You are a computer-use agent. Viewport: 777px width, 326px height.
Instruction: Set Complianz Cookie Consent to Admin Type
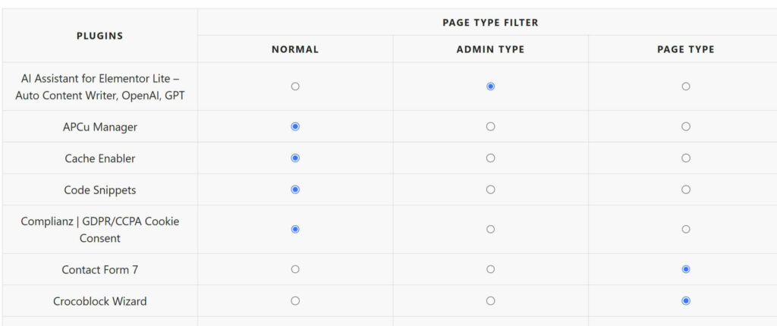[x=491, y=229]
